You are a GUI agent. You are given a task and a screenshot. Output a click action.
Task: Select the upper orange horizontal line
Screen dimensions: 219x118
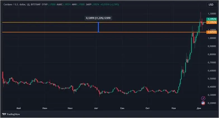pos(56,22)
